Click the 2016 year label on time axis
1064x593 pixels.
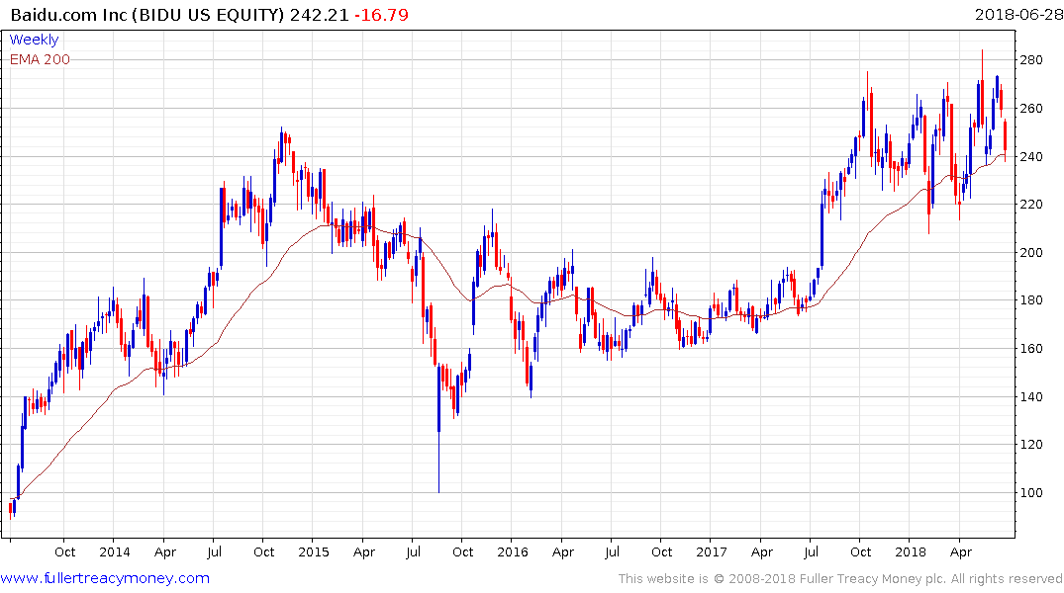513,551
